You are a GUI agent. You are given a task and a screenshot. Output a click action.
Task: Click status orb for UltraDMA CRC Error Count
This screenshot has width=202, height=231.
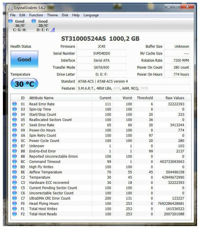click(15, 198)
